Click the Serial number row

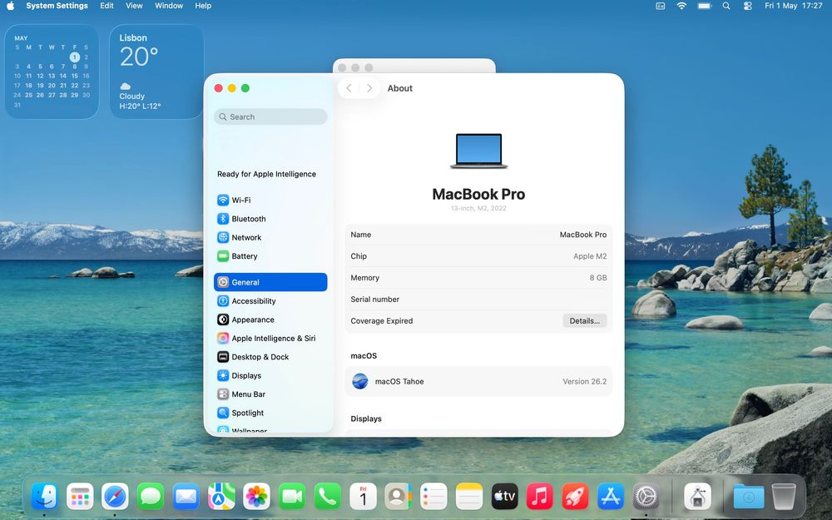(478, 300)
